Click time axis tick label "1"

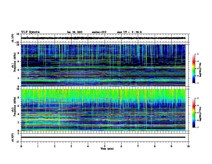point(38,146)
